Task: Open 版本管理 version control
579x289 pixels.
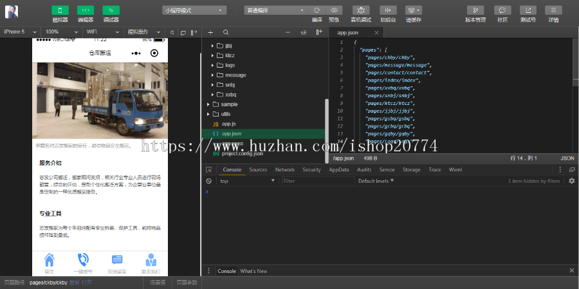Action: [x=475, y=10]
